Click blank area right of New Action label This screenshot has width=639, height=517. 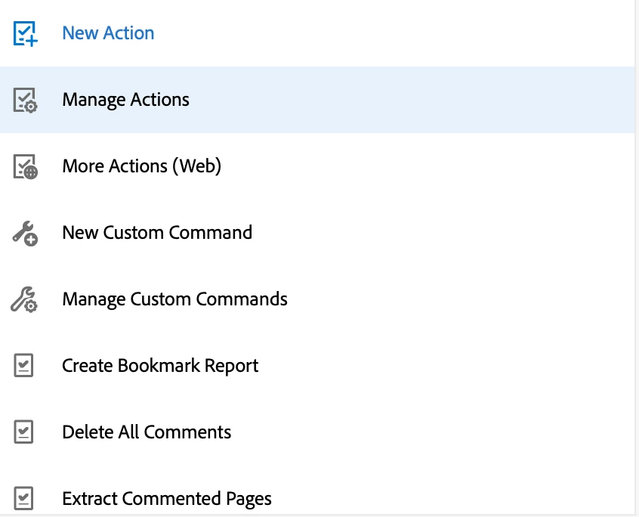click(x=393, y=33)
